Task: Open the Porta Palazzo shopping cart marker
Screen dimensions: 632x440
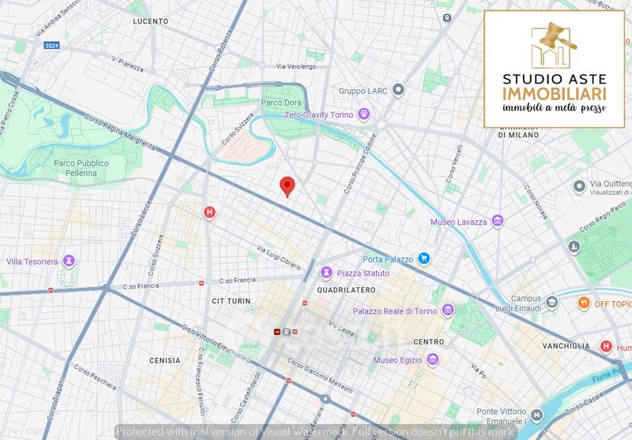Action: [423, 258]
